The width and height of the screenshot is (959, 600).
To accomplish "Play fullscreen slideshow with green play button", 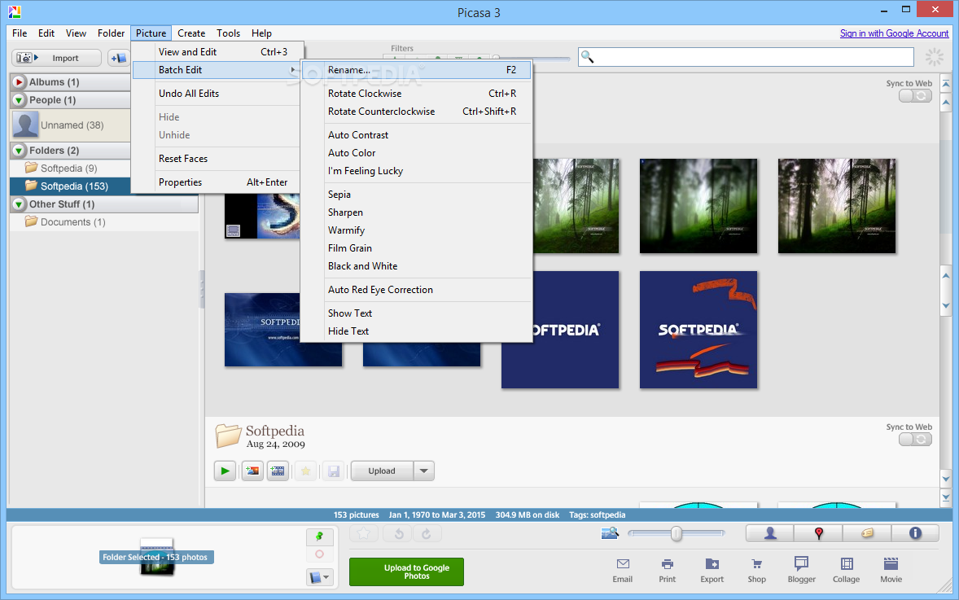I will point(225,471).
